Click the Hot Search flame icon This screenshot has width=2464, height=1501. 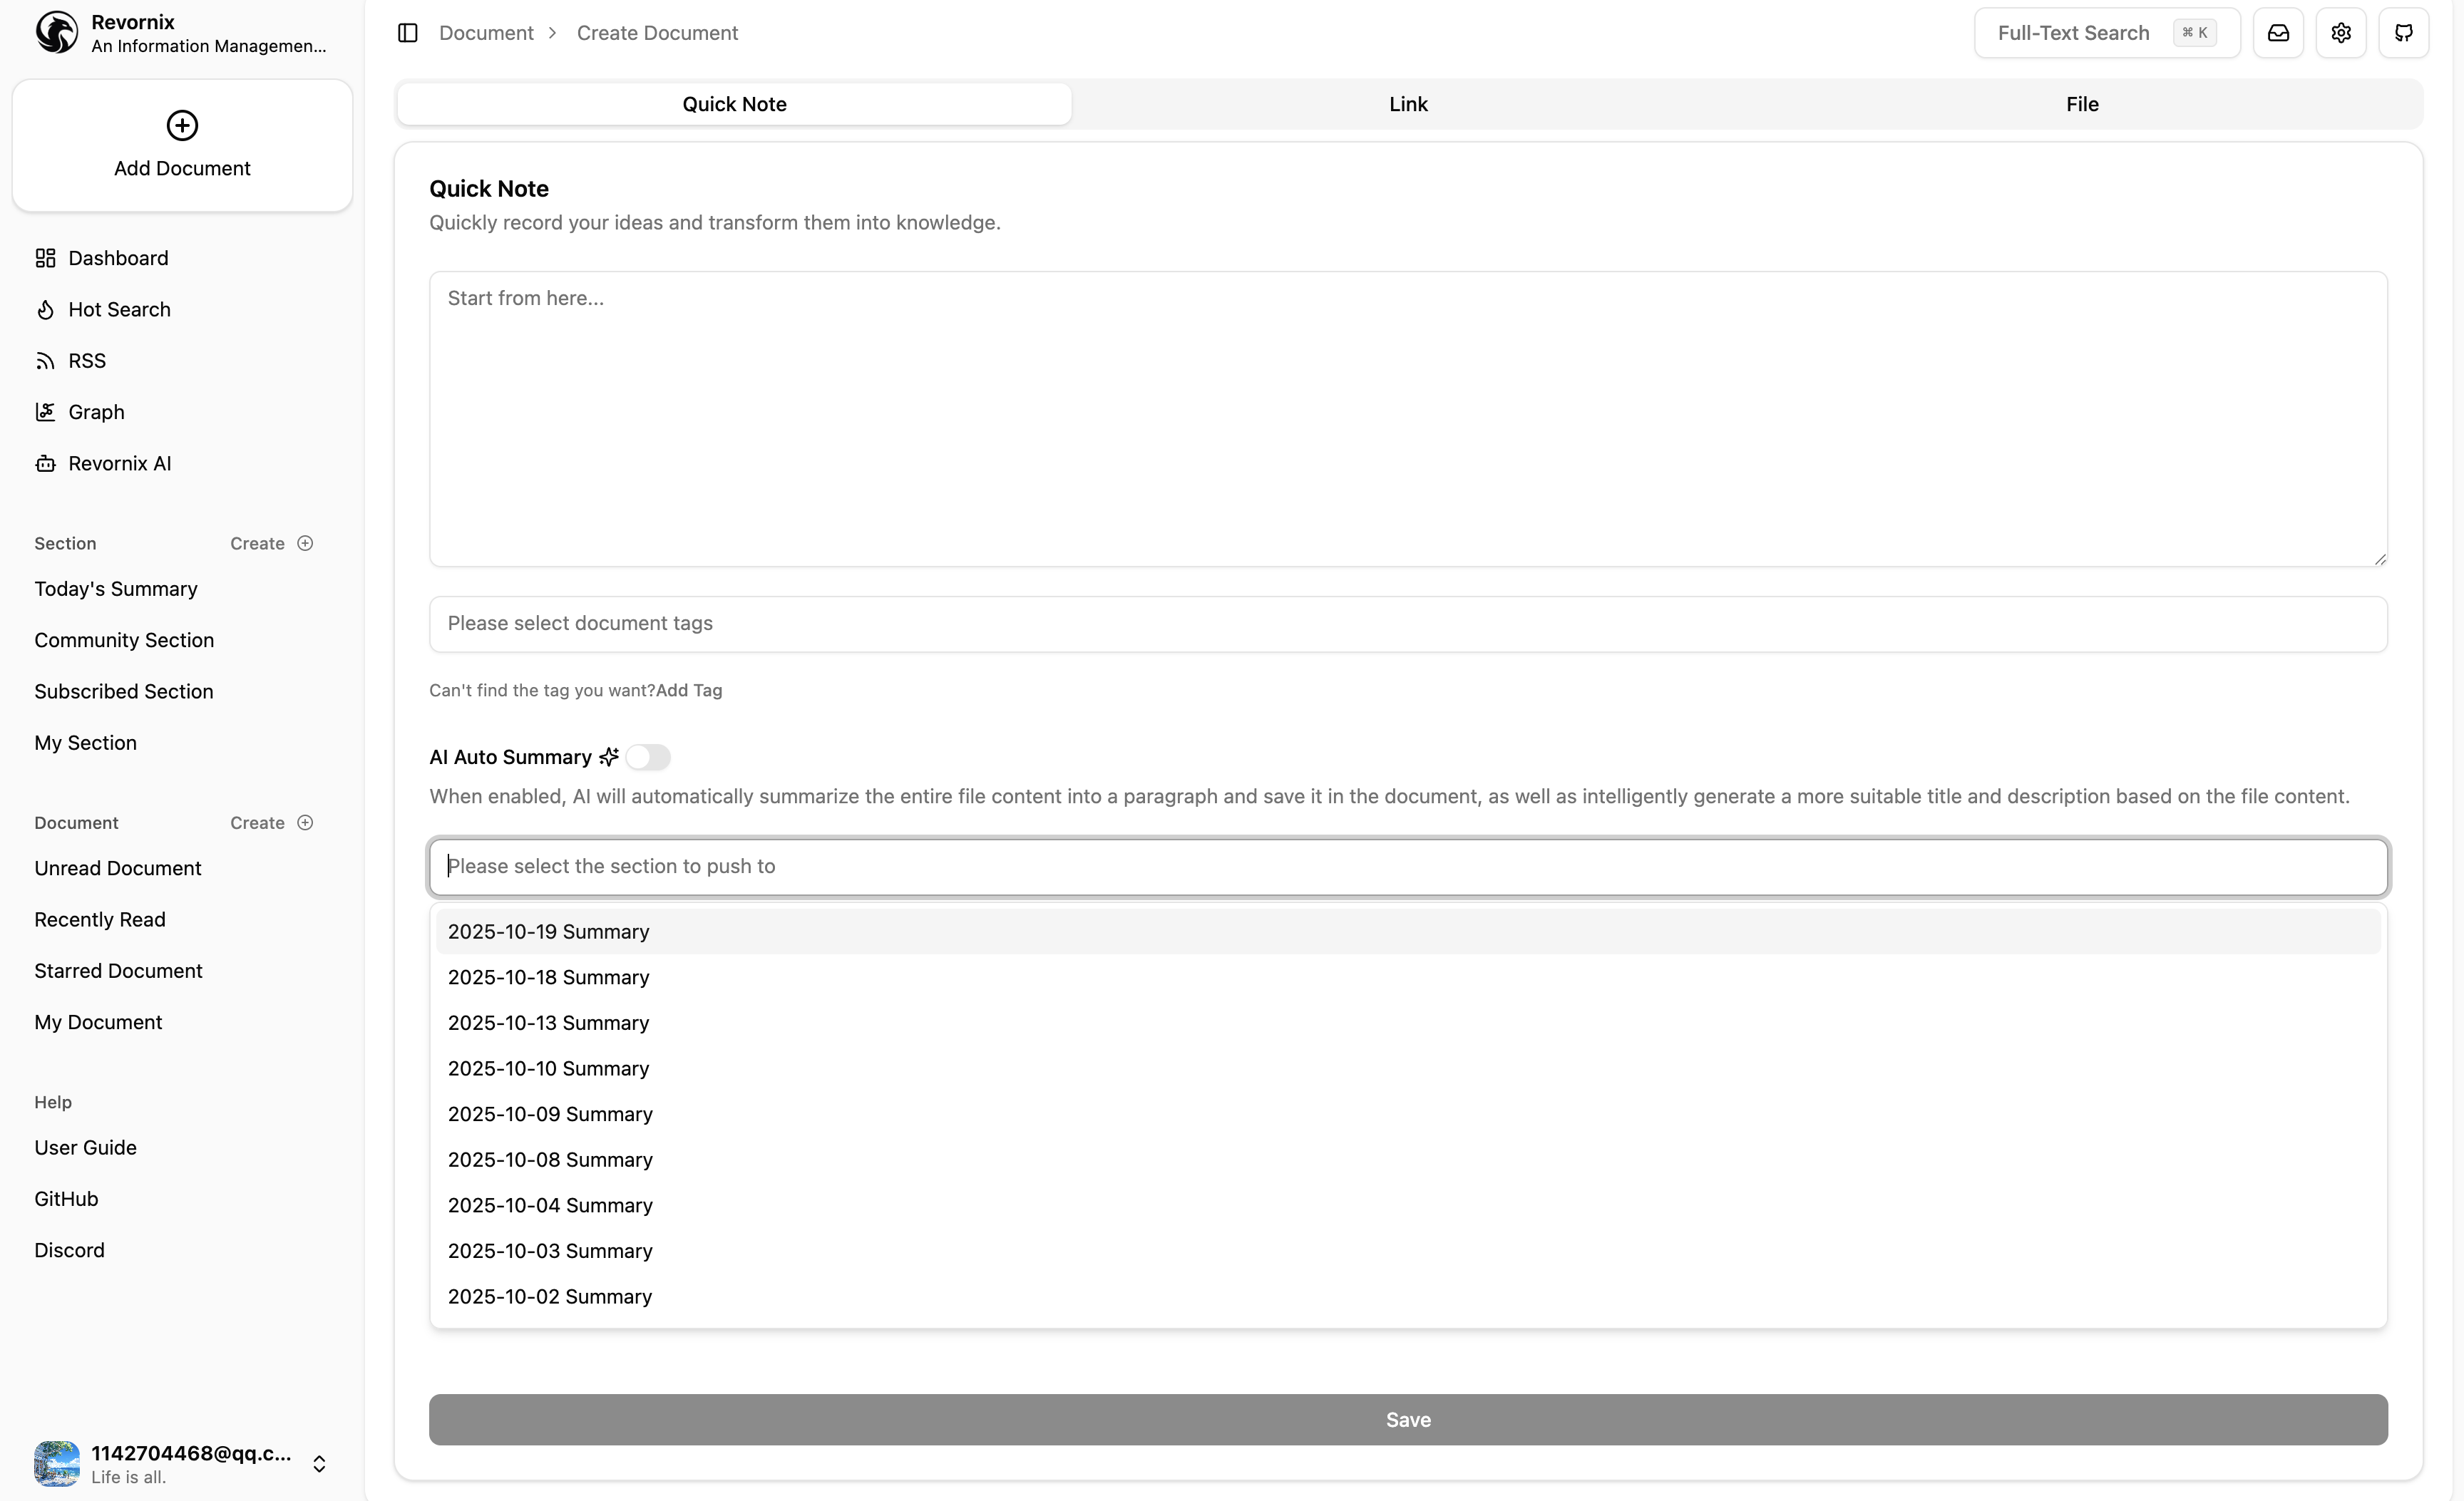(x=45, y=310)
